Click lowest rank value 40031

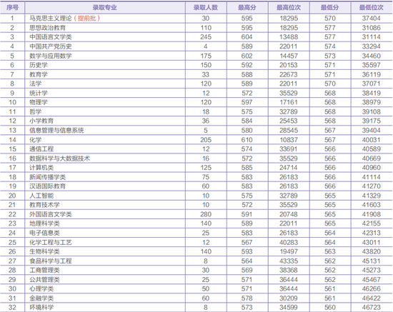[x=371, y=140]
